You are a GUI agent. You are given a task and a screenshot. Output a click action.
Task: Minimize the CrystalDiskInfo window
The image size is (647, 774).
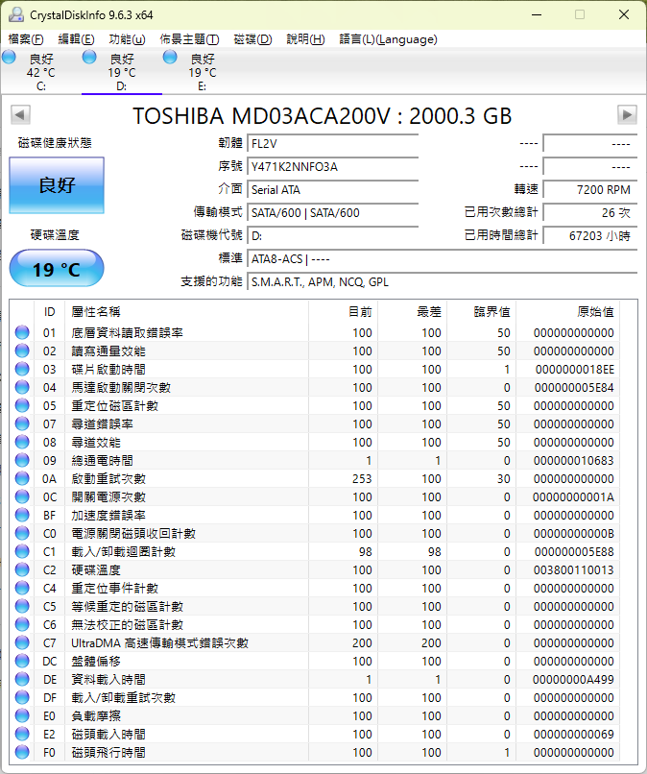(x=537, y=14)
